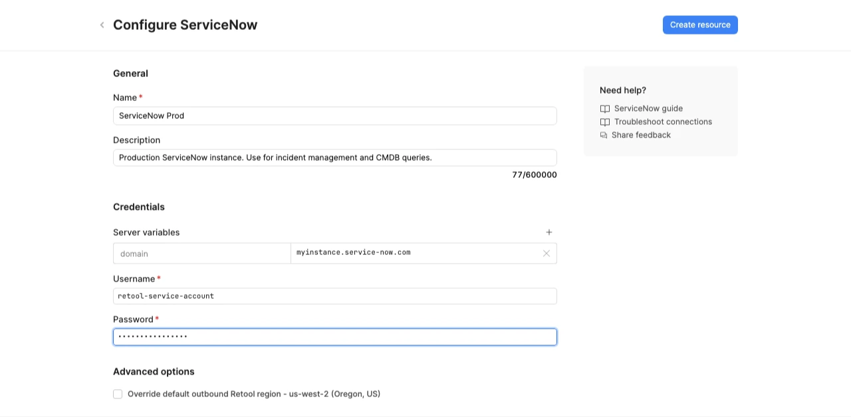Click the Override outbound region label text
Viewport: 851px width, 417px height.
(253, 394)
